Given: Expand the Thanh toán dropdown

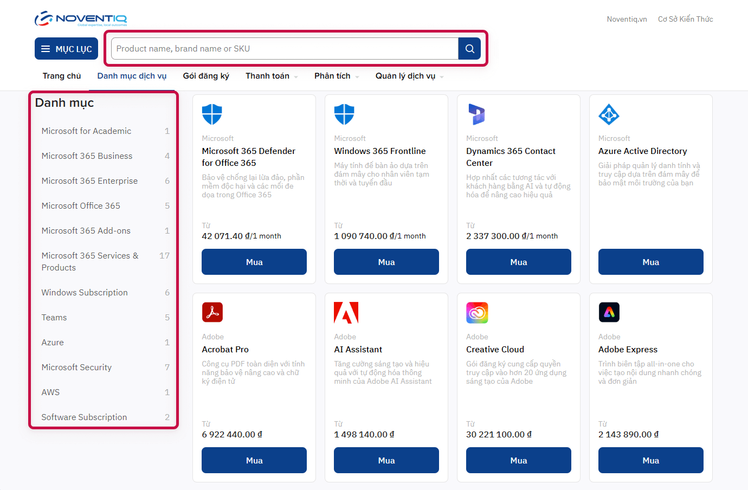Looking at the screenshot, I should click(271, 76).
